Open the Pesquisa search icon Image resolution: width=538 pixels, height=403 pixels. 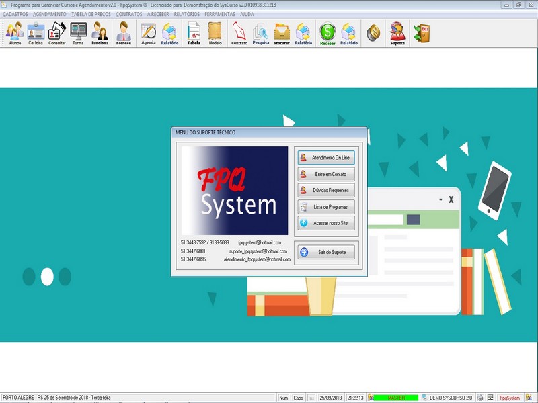[x=261, y=34]
